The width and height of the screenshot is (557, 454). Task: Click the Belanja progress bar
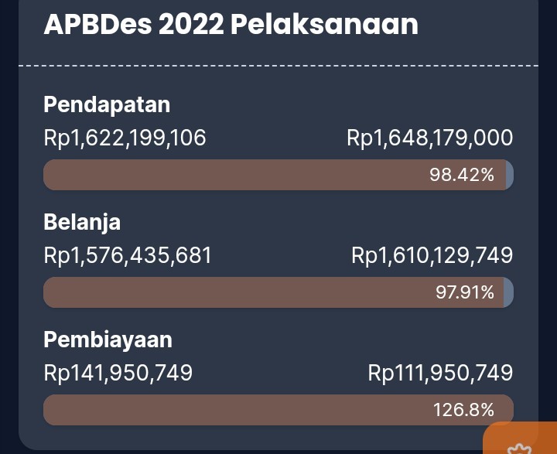278,292
